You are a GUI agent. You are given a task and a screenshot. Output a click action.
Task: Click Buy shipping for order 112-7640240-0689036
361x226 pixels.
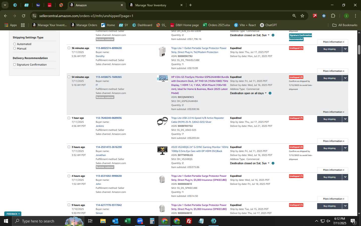[329, 119]
